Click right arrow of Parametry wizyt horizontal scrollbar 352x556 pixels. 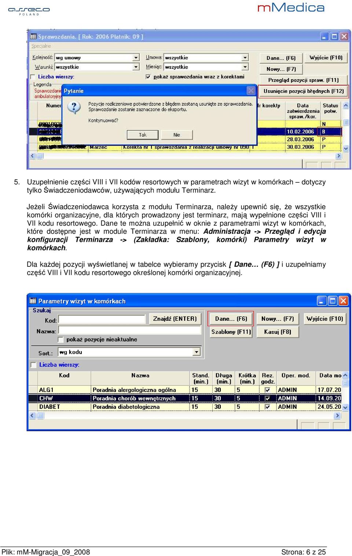(337, 416)
